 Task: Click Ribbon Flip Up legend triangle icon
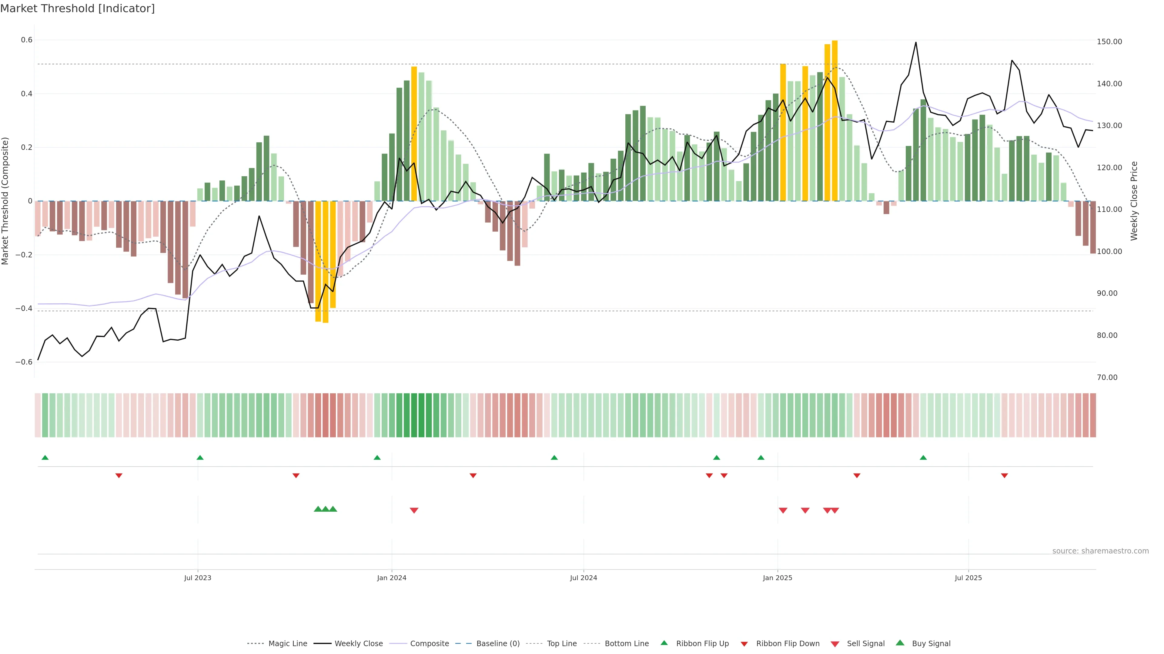pyautogui.click(x=664, y=643)
